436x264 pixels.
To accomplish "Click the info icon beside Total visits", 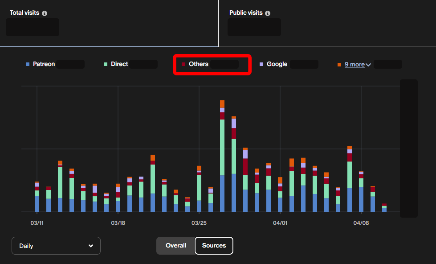I will click(x=45, y=13).
